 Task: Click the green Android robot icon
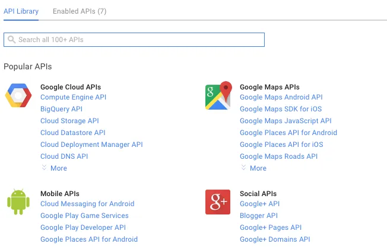[18, 202]
